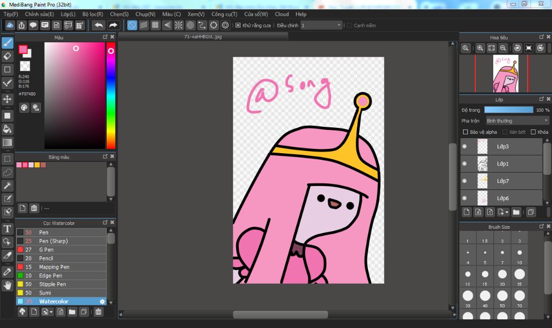Choose brush size 25 preset

520,277
